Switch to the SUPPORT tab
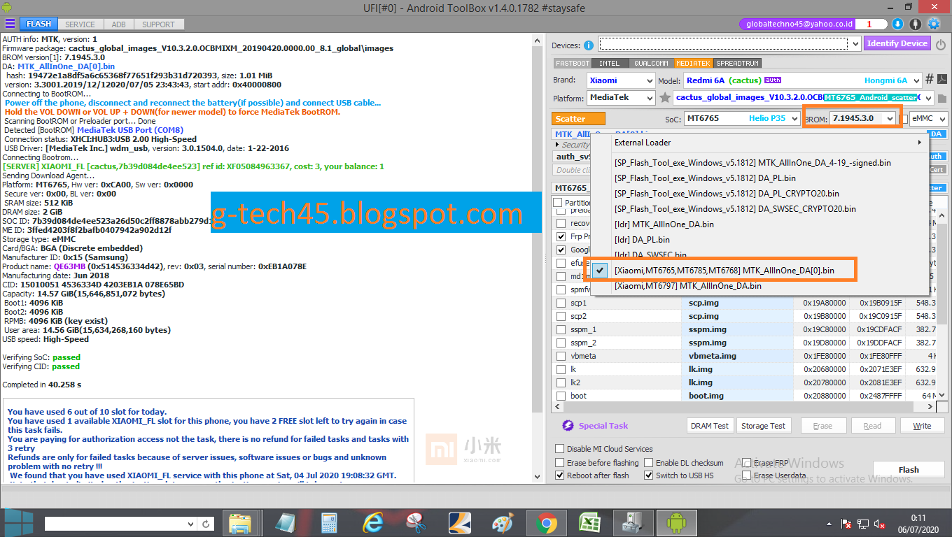Screen dimensions: 952x537 [159, 24]
